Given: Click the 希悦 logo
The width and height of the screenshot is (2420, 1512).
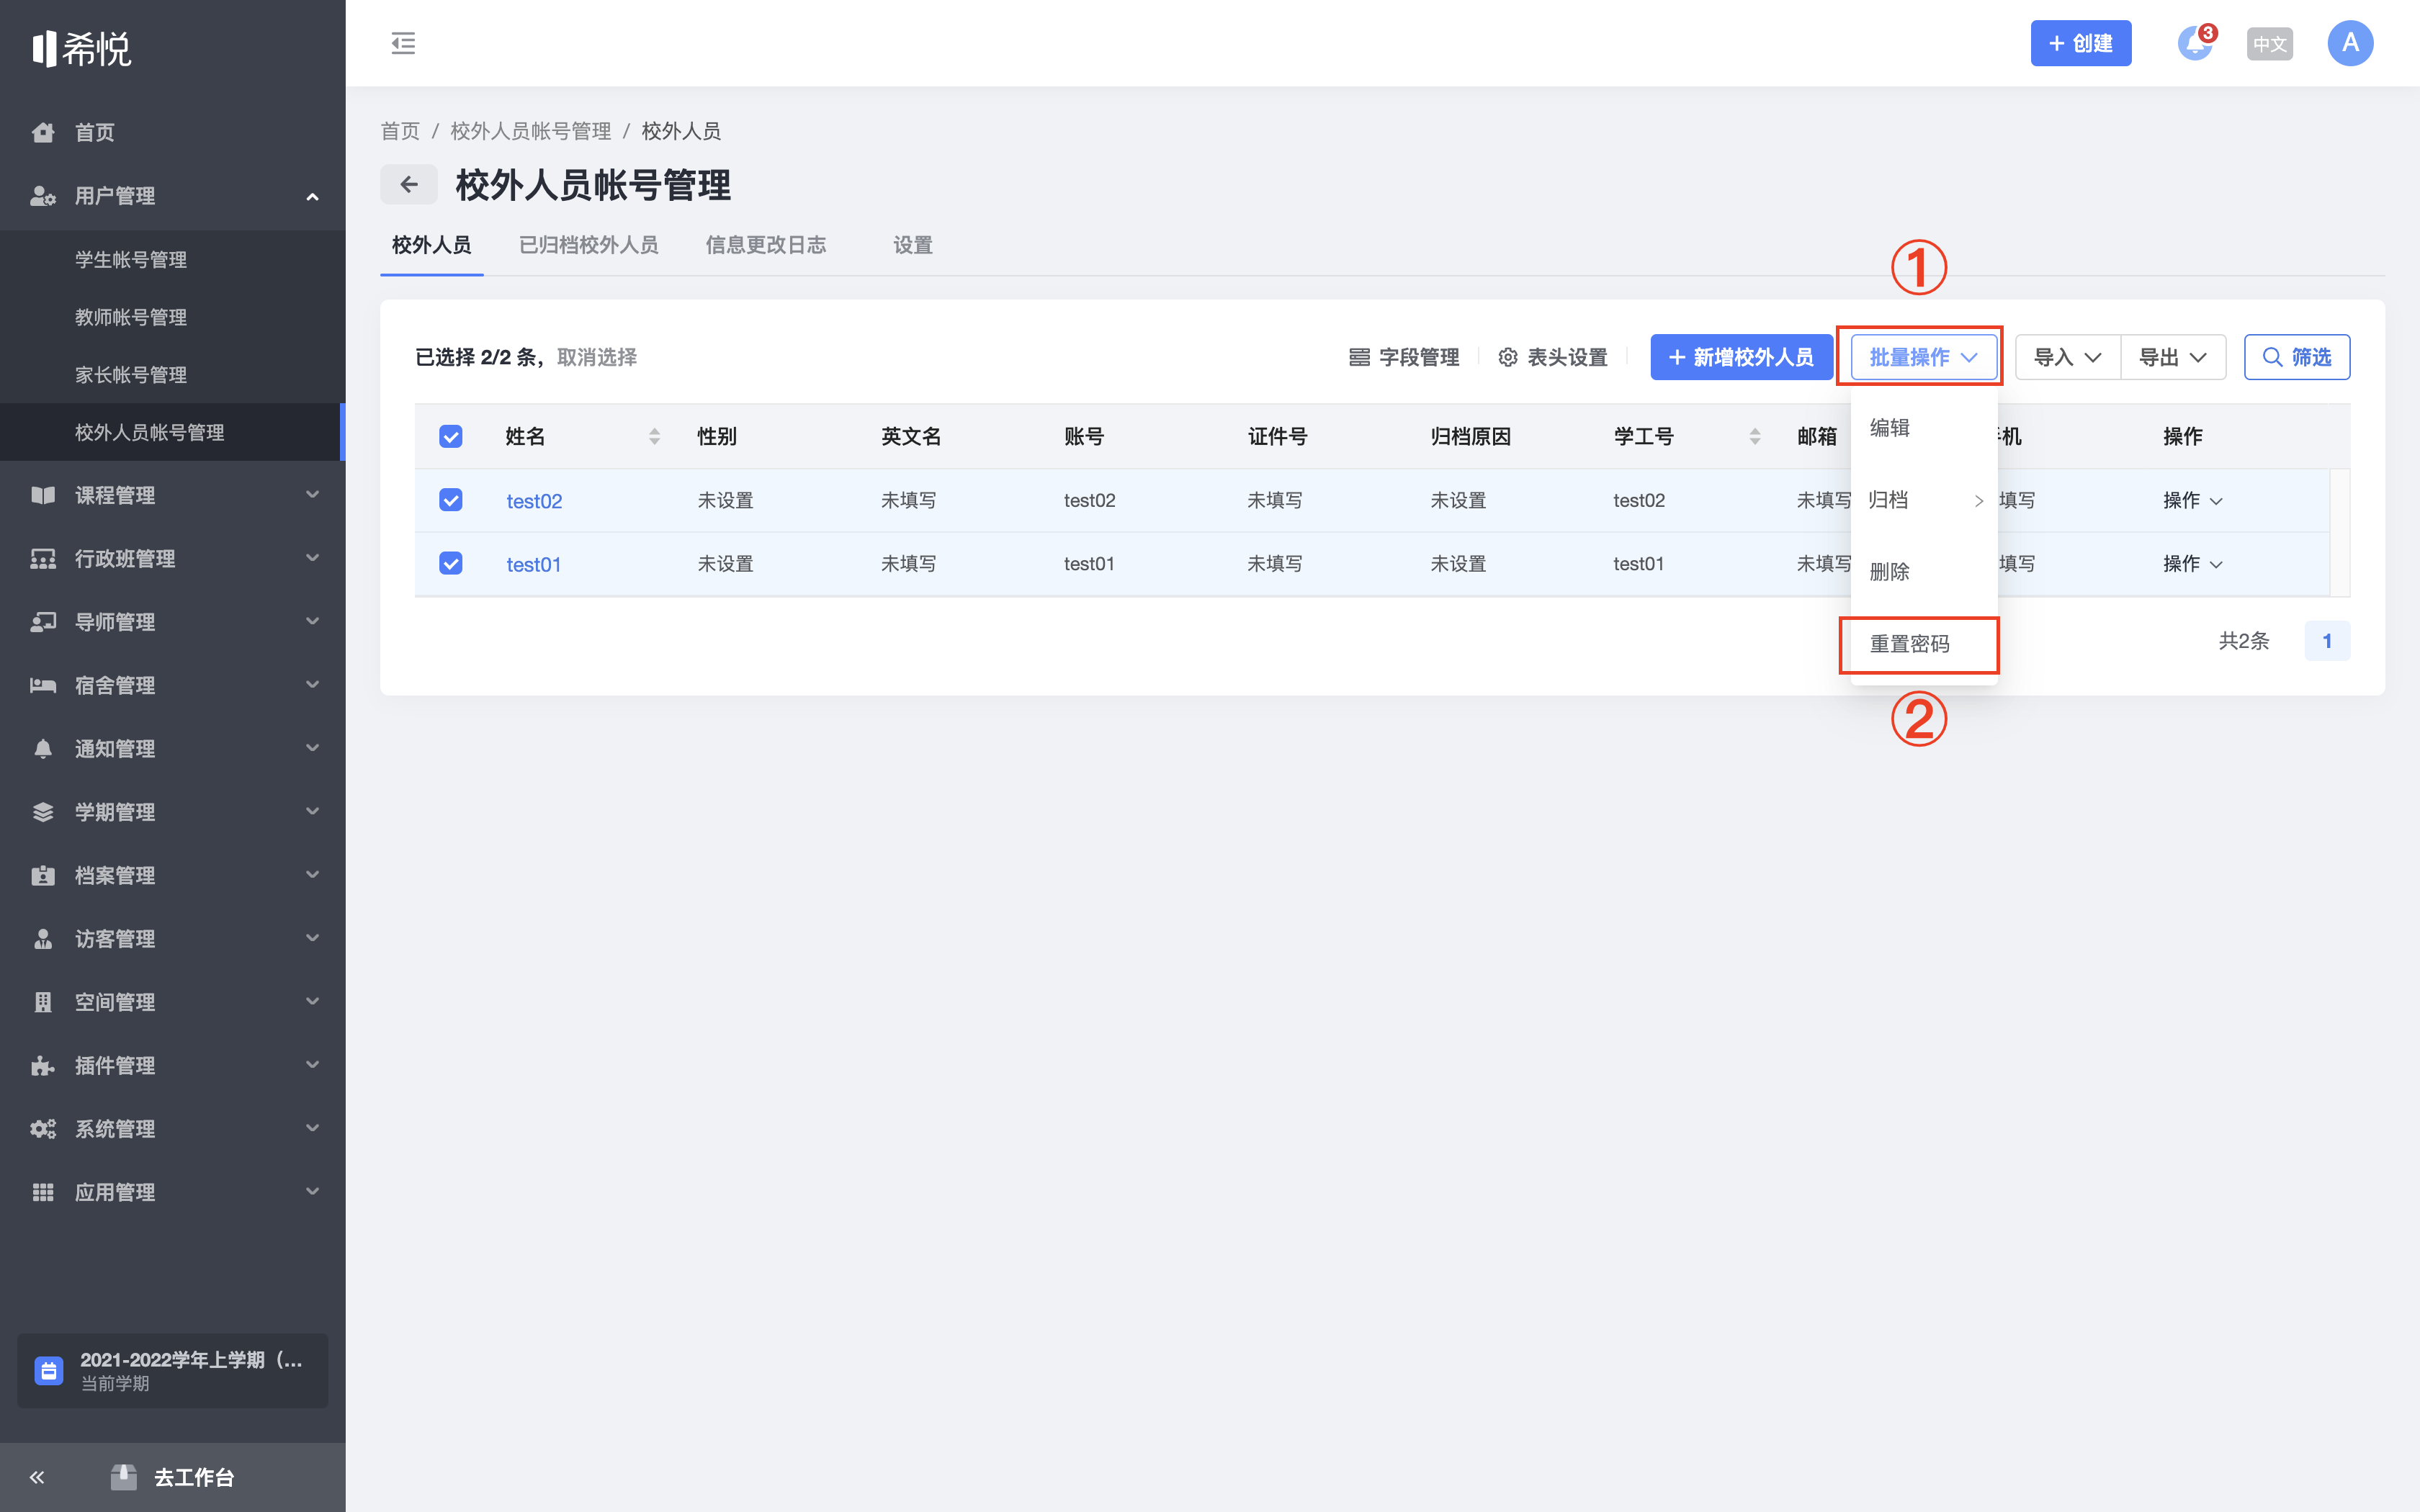Looking at the screenshot, I should tap(81, 48).
